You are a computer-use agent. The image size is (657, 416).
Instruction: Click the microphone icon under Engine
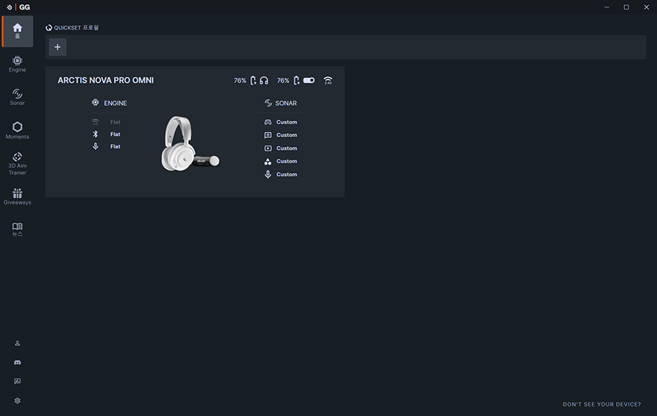96,146
